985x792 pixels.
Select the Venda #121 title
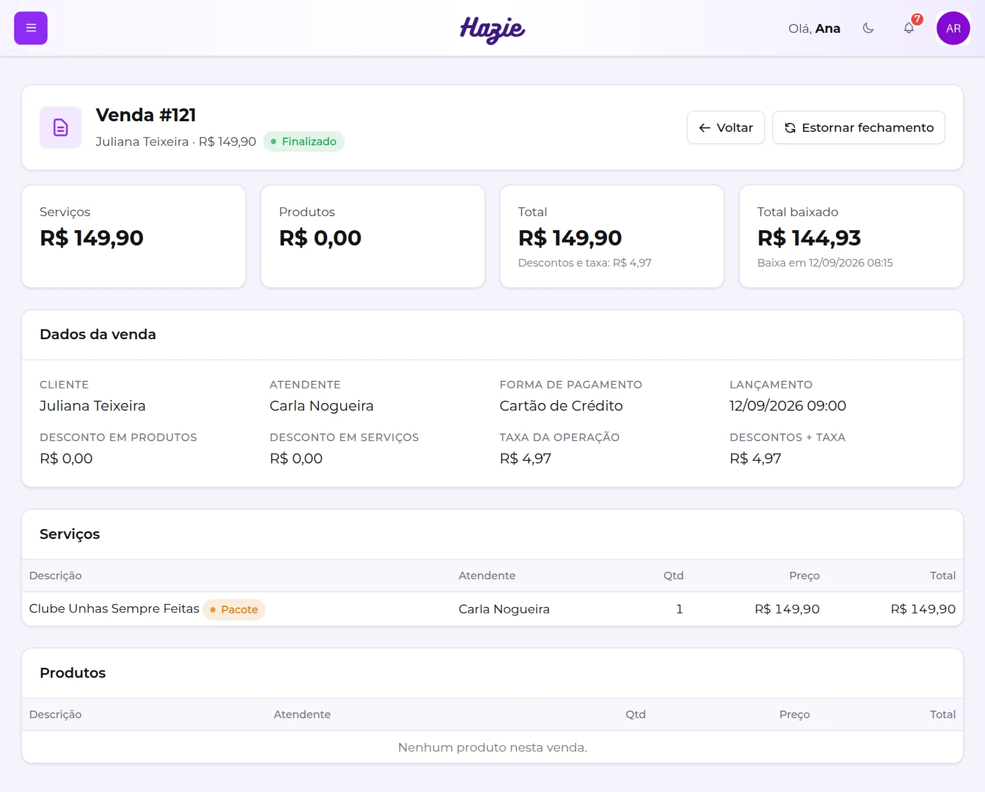pos(146,115)
